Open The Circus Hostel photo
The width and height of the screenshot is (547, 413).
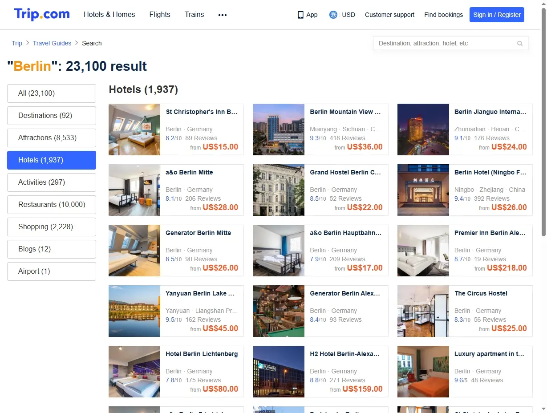tap(423, 311)
